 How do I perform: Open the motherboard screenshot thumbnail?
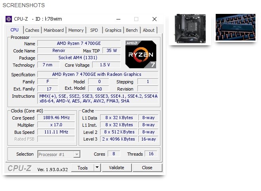pos(189,29)
